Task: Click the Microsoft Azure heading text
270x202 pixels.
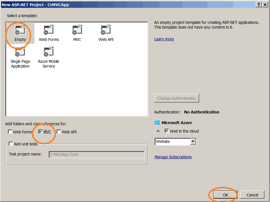Action: [177, 123]
